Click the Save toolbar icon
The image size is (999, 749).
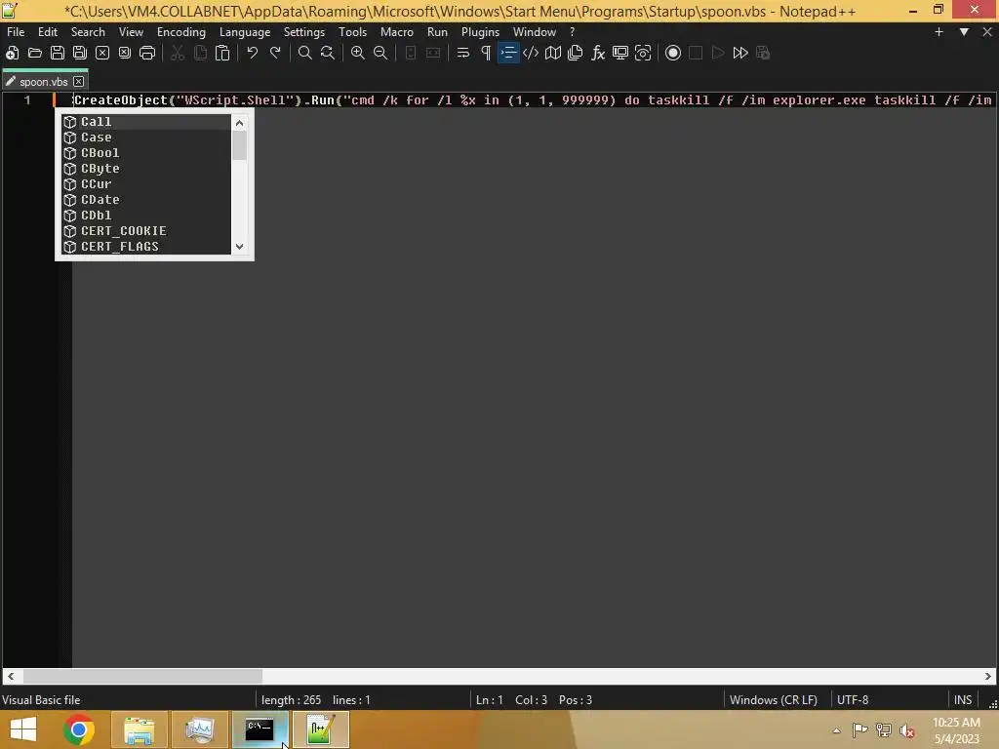[x=58, y=53]
